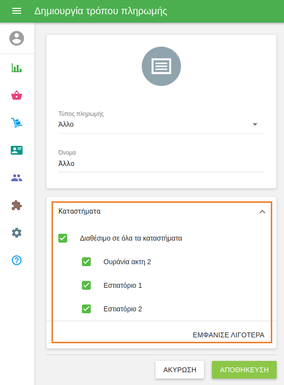Open the customers people icon
This screenshot has width=284, height=385.
click(x=17, y=178)
